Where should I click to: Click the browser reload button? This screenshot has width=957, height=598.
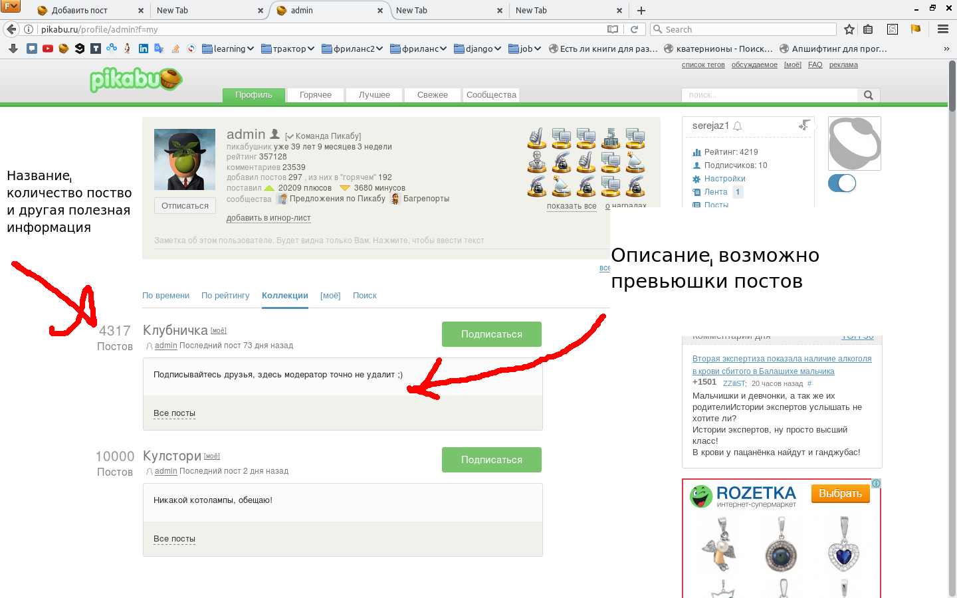click(x=634, y=29)
